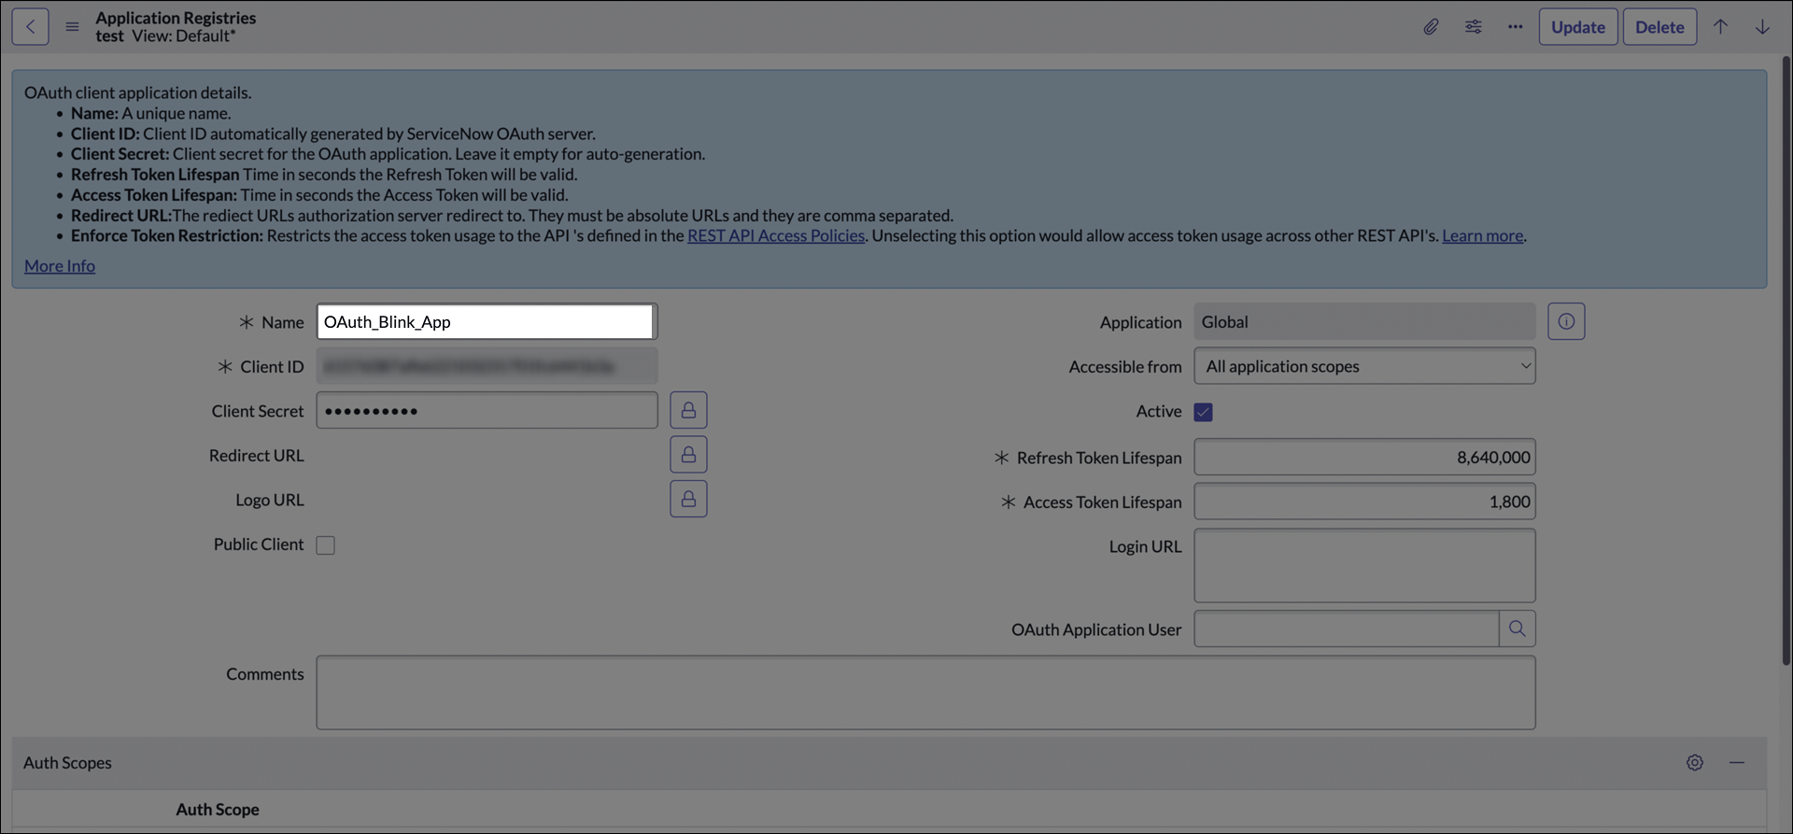Click the Application Registries title text
The image size is (1793, 834).
176,18
